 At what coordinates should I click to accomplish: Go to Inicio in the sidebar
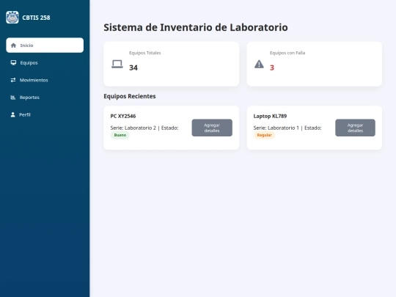[x=45, y=45]
